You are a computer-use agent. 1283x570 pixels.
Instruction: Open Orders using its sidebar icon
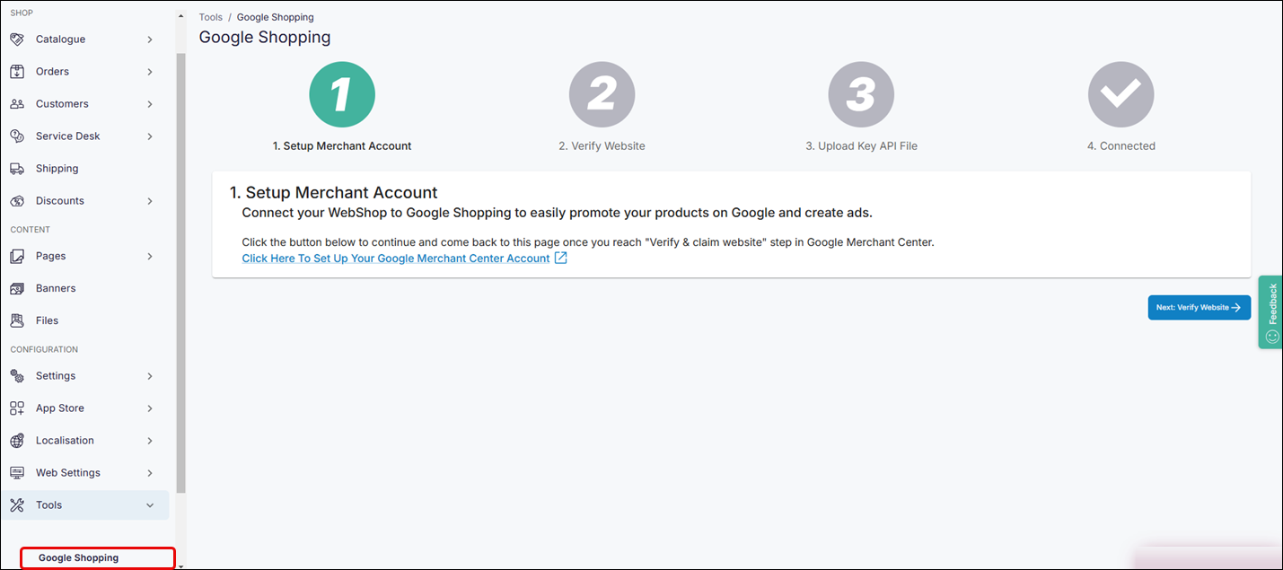16,71
